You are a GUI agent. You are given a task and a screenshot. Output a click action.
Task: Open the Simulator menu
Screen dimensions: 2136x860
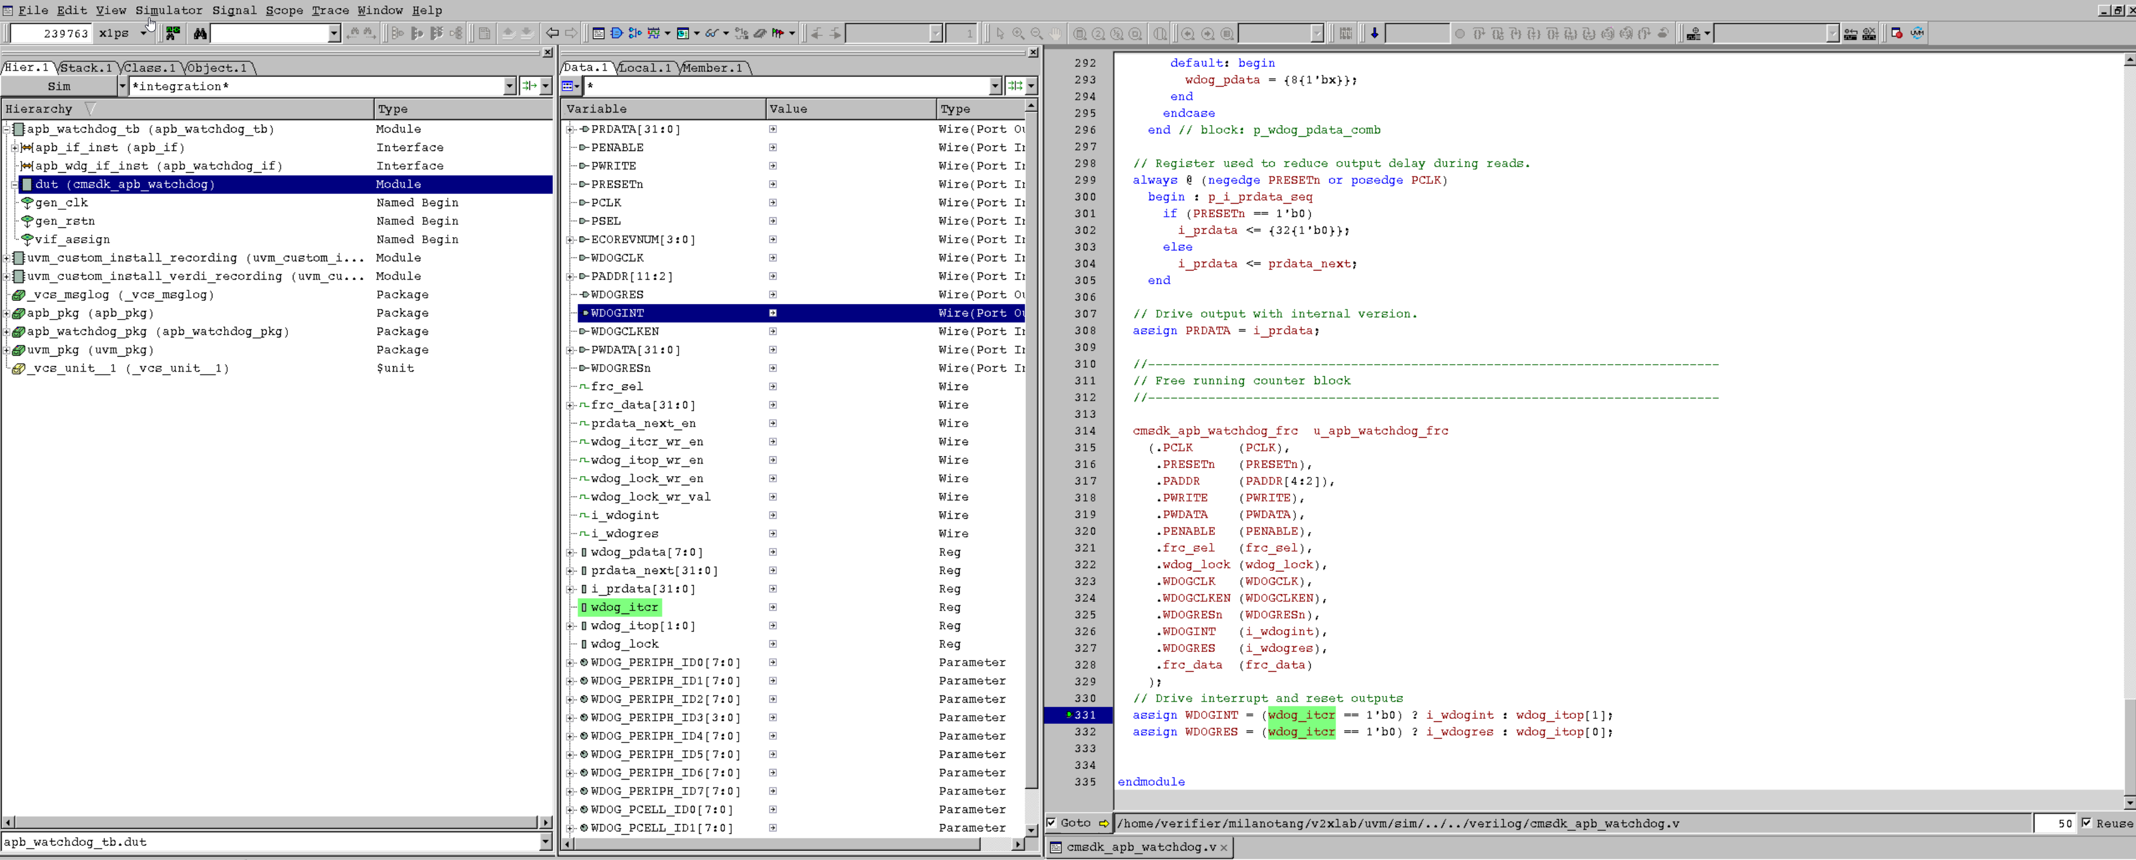click(x=168, y=10)
